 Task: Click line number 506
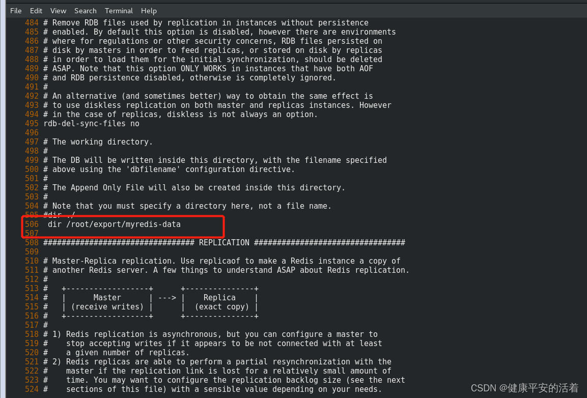coord(32,224)
